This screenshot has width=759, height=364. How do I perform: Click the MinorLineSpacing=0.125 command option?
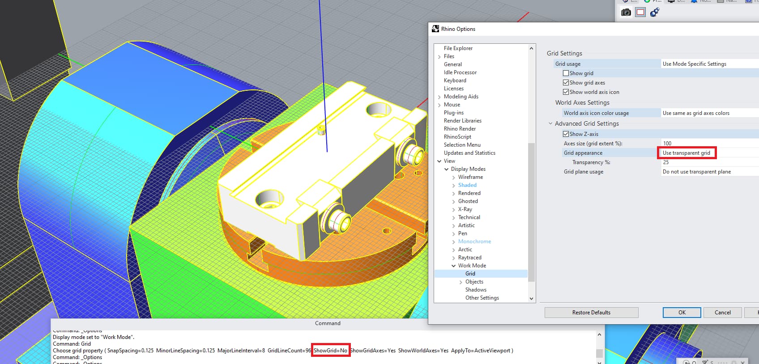(x=185, y=351)
